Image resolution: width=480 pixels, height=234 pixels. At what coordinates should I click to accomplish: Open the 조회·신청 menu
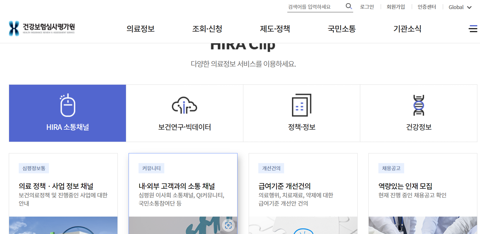coord(207,29)
